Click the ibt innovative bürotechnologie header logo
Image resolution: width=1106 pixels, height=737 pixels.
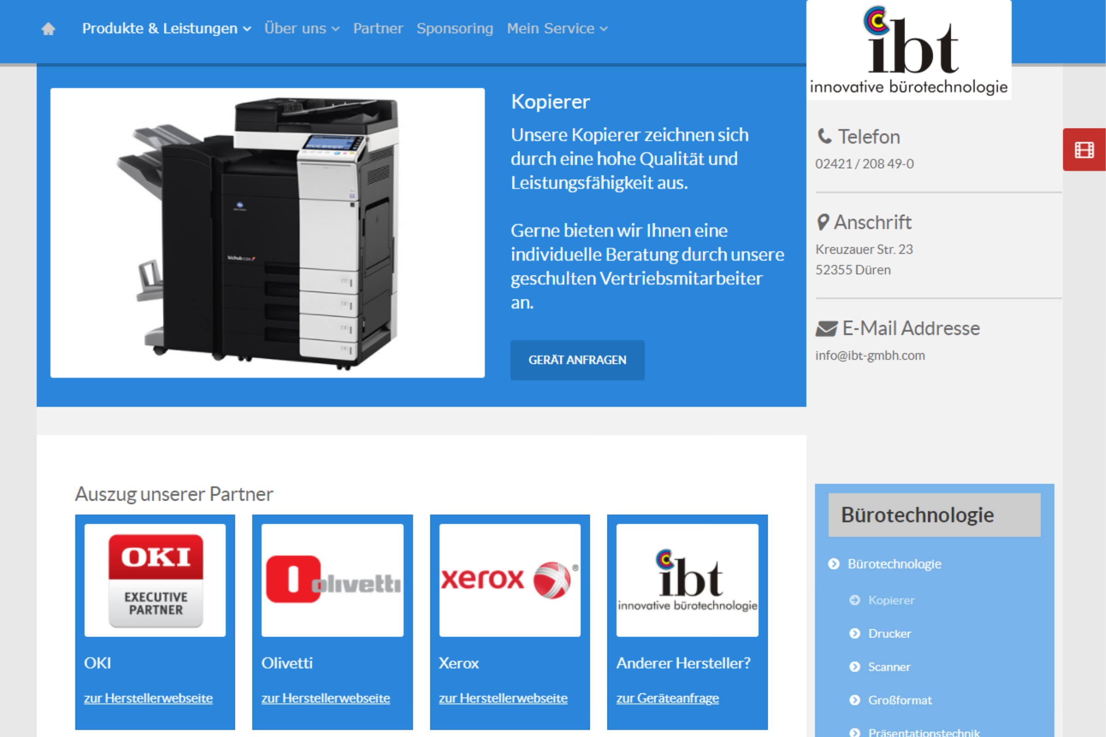pos(908,50)
